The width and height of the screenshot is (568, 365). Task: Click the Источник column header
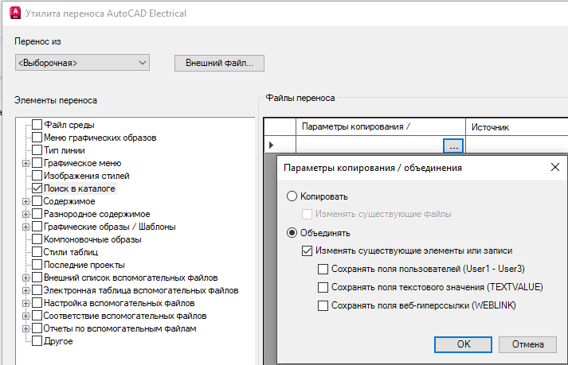(x=517, y=127)
